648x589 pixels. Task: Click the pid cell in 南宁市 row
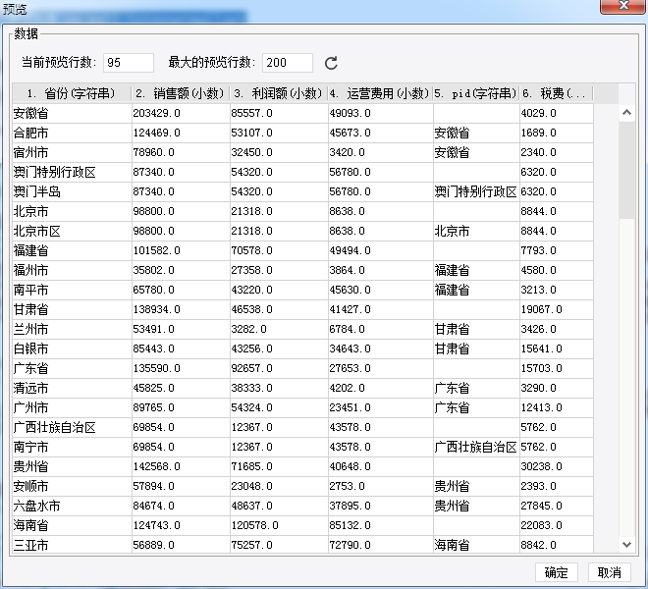pos(476,447)
